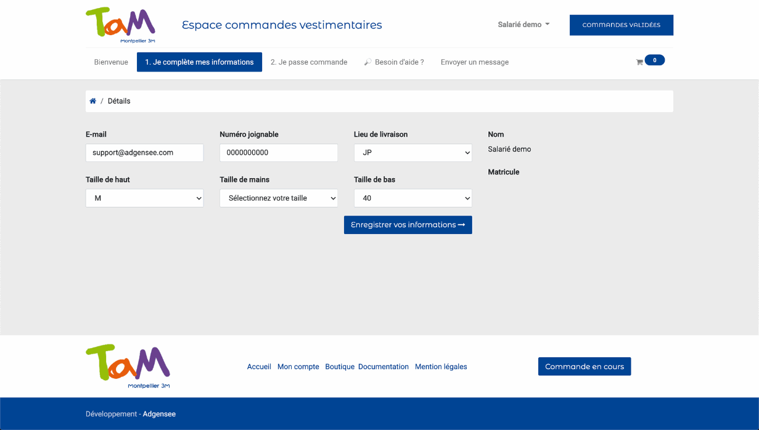Switch to 'Je passe commande' tab
Screen dimensions: 759x430
(309, 62)
